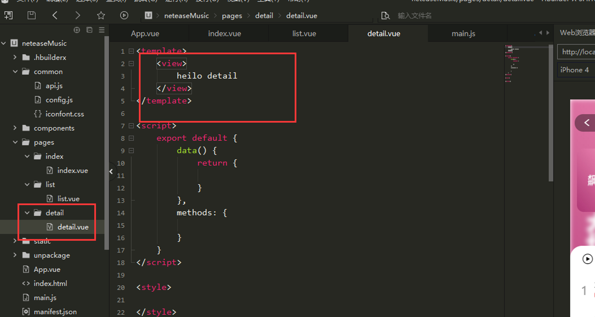
Task: Expand the .hbuilderx folder
Action: click(15, 57)
